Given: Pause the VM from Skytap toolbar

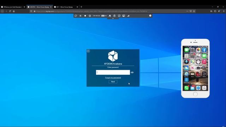Looking at the screenshot, I should click(81, 16).
